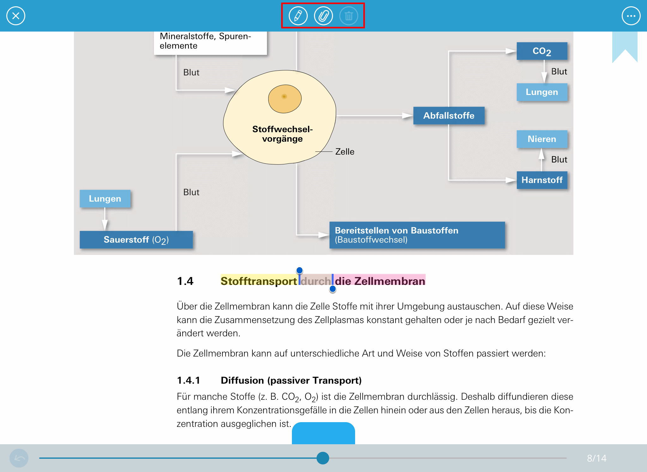The image size is (647, 472).
Task: Toggle the page bookmark ribbon
Action: pos(625,46)
